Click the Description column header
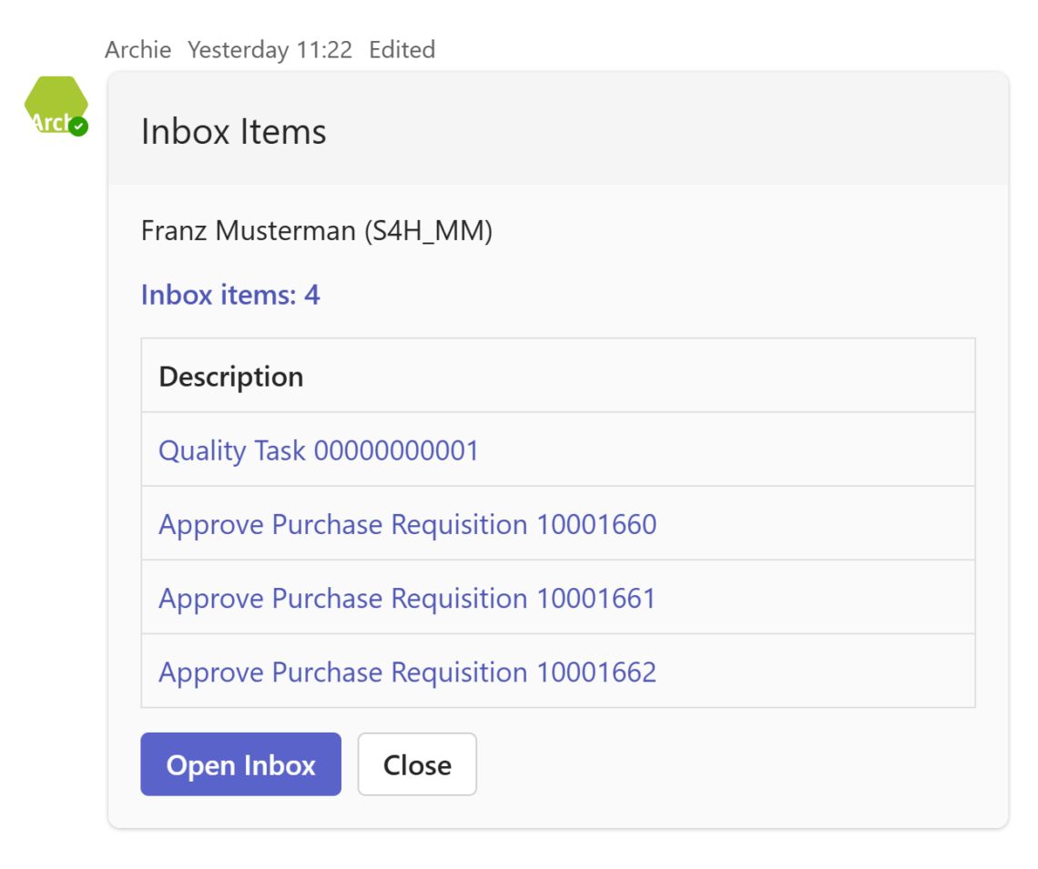The width and height of the screenshot is (1038, 869). click(x=230, y=376)
